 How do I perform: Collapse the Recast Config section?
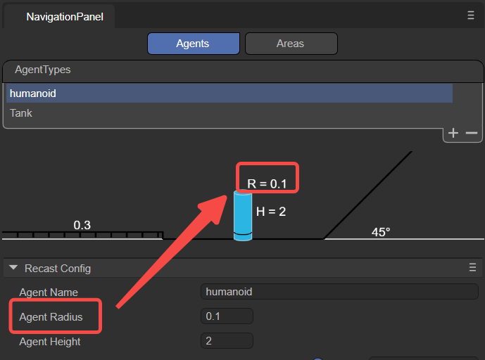click(x=13, y=268)
